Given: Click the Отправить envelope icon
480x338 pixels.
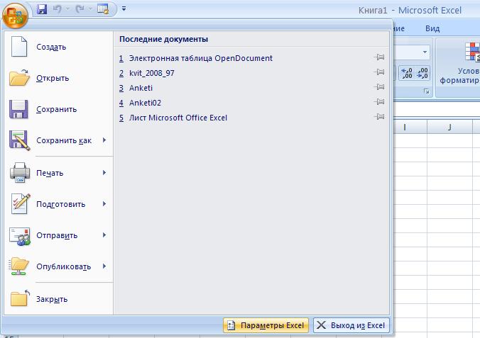Looking at the screenshot, I should point(20,236).
